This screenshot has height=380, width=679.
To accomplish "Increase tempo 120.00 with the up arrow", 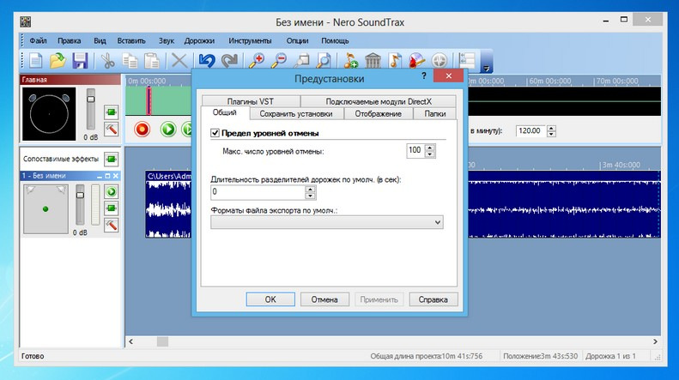I will 551,128.
